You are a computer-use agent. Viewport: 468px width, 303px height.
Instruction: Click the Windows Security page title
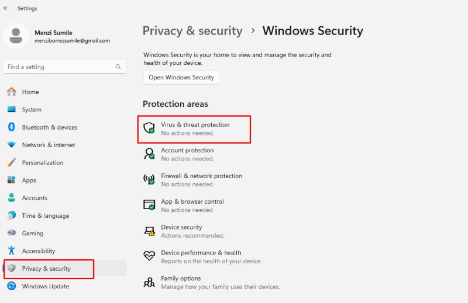coord(313,31)
